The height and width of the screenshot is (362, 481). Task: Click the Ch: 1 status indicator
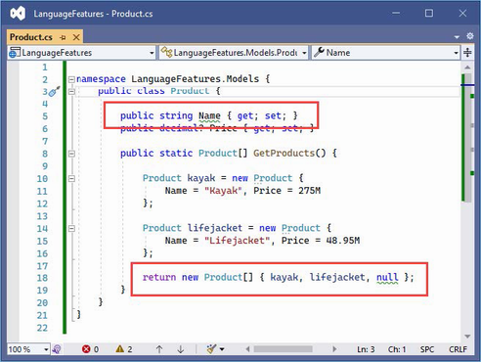coord(397,349)
